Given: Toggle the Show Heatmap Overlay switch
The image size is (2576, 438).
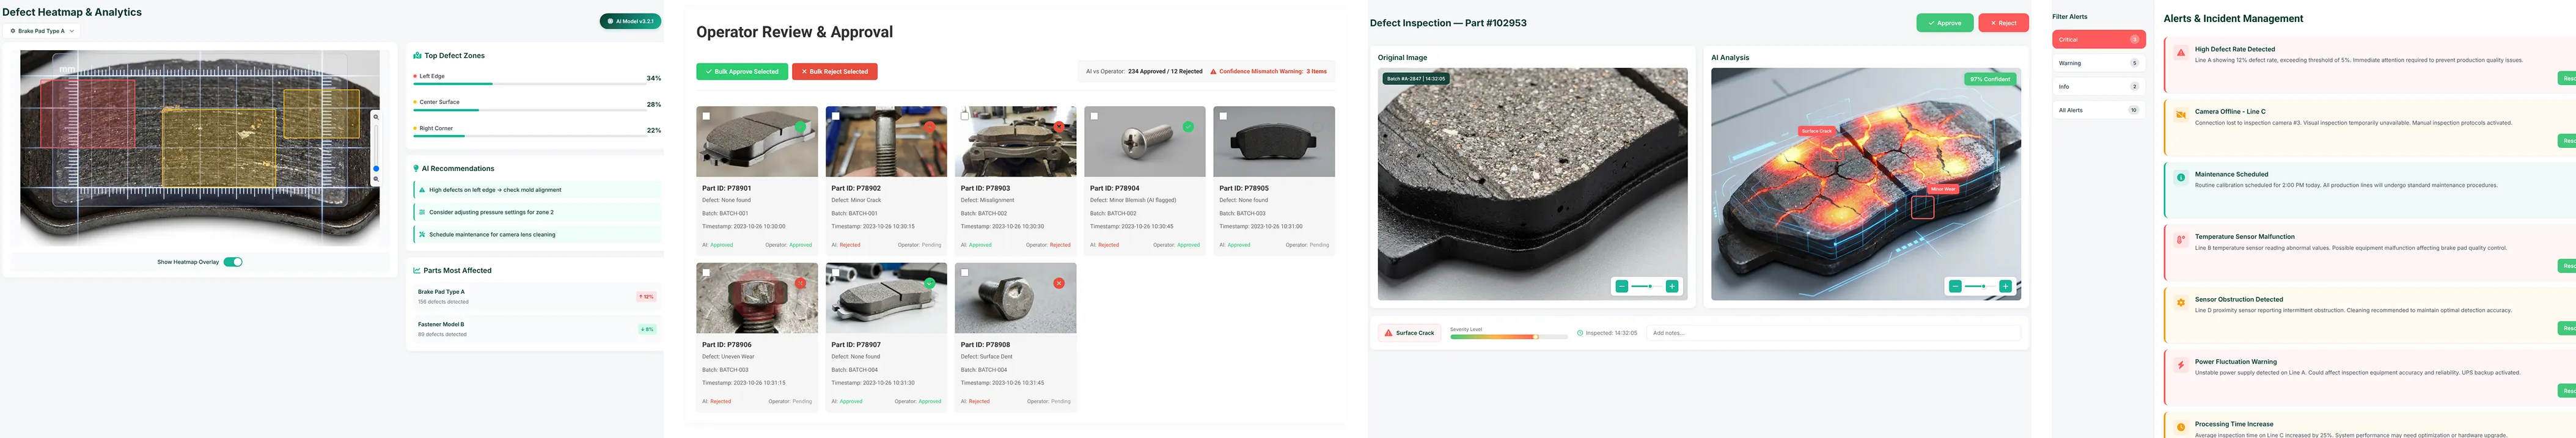Looking at the screenshot, I should coord(233,262).
